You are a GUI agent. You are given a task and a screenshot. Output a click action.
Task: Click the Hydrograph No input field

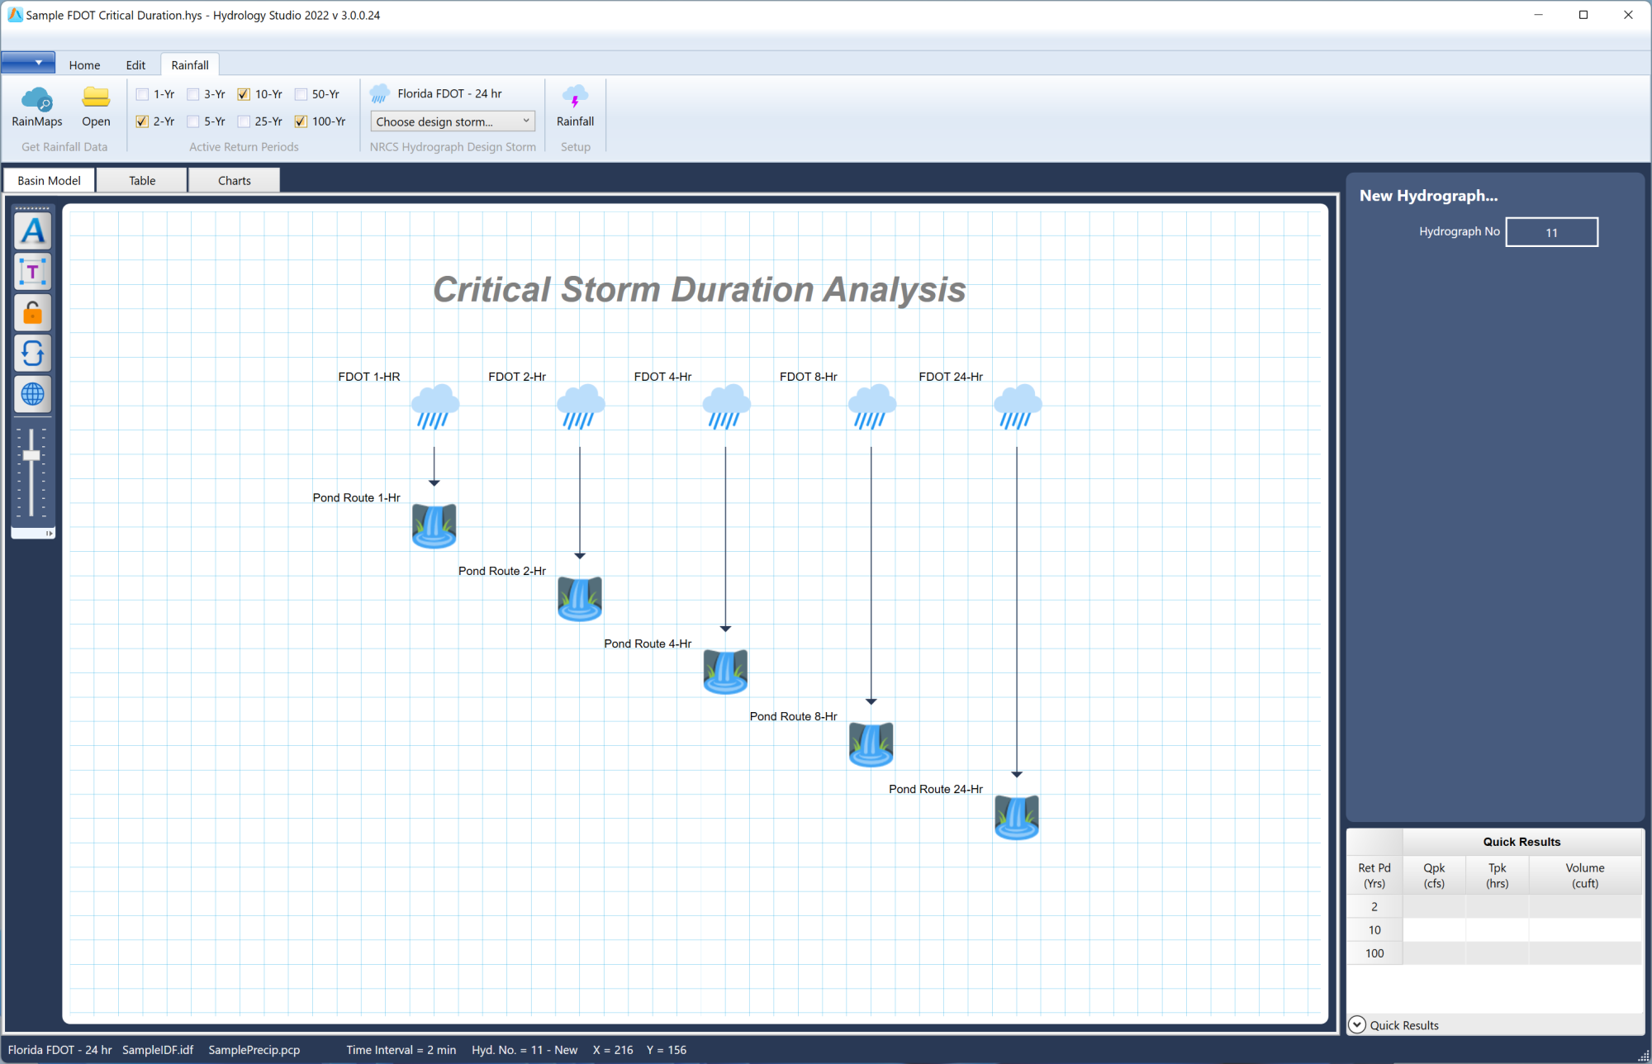pyautogui.click(x=1551, y=231)
